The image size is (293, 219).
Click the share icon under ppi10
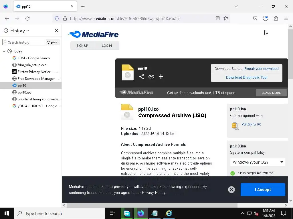(x=142, y=77)
